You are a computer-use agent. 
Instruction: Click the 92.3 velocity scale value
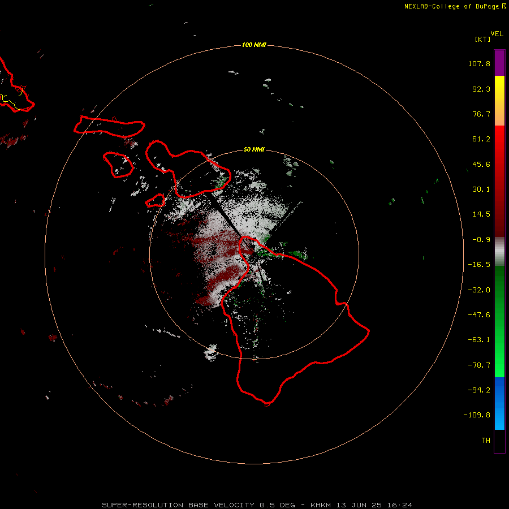coord(481,89)
